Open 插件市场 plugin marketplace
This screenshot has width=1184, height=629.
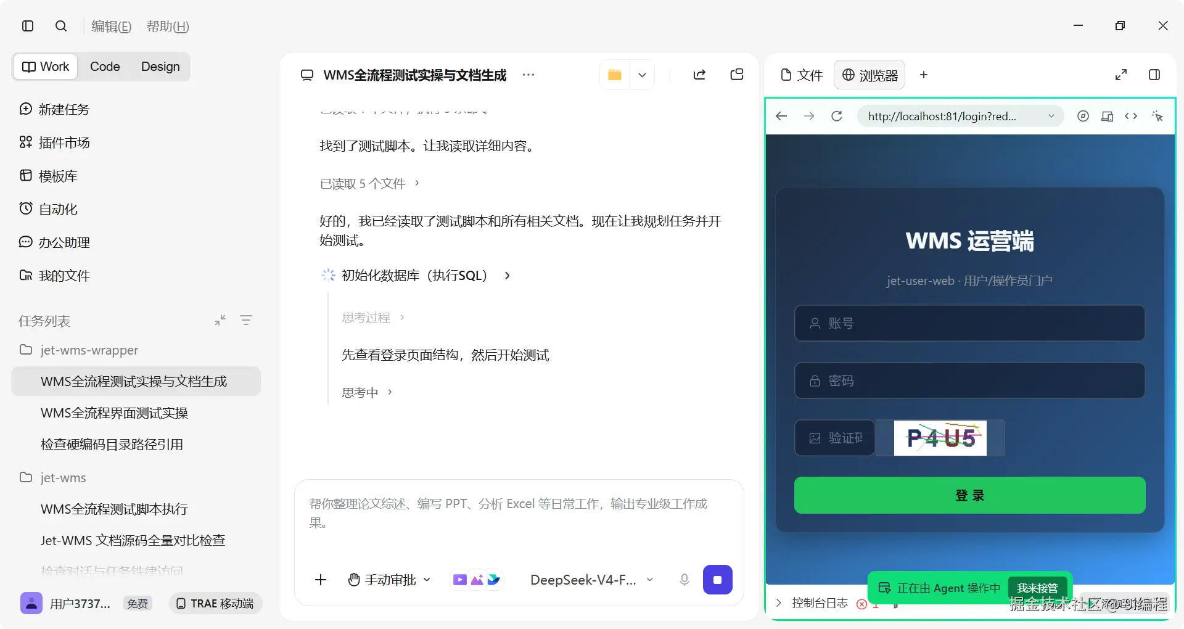coord(54,142)
